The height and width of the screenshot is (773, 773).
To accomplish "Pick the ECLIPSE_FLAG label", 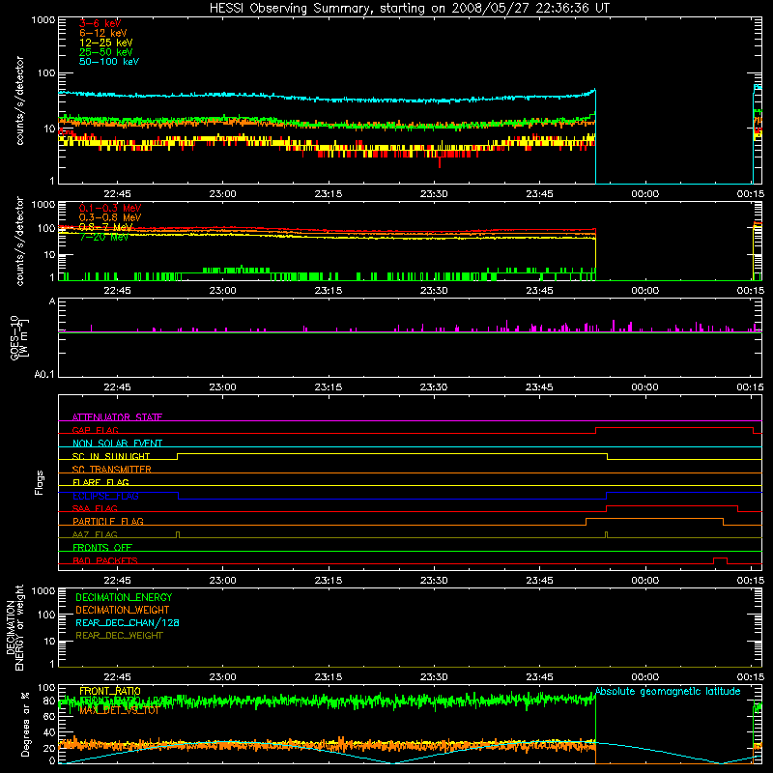I will [105, 496].
